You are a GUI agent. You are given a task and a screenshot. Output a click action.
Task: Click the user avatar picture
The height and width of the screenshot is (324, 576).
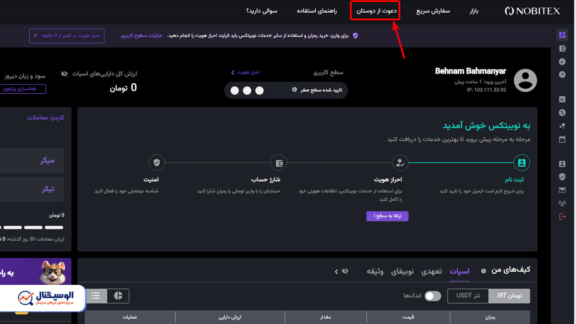pos(526,81)
